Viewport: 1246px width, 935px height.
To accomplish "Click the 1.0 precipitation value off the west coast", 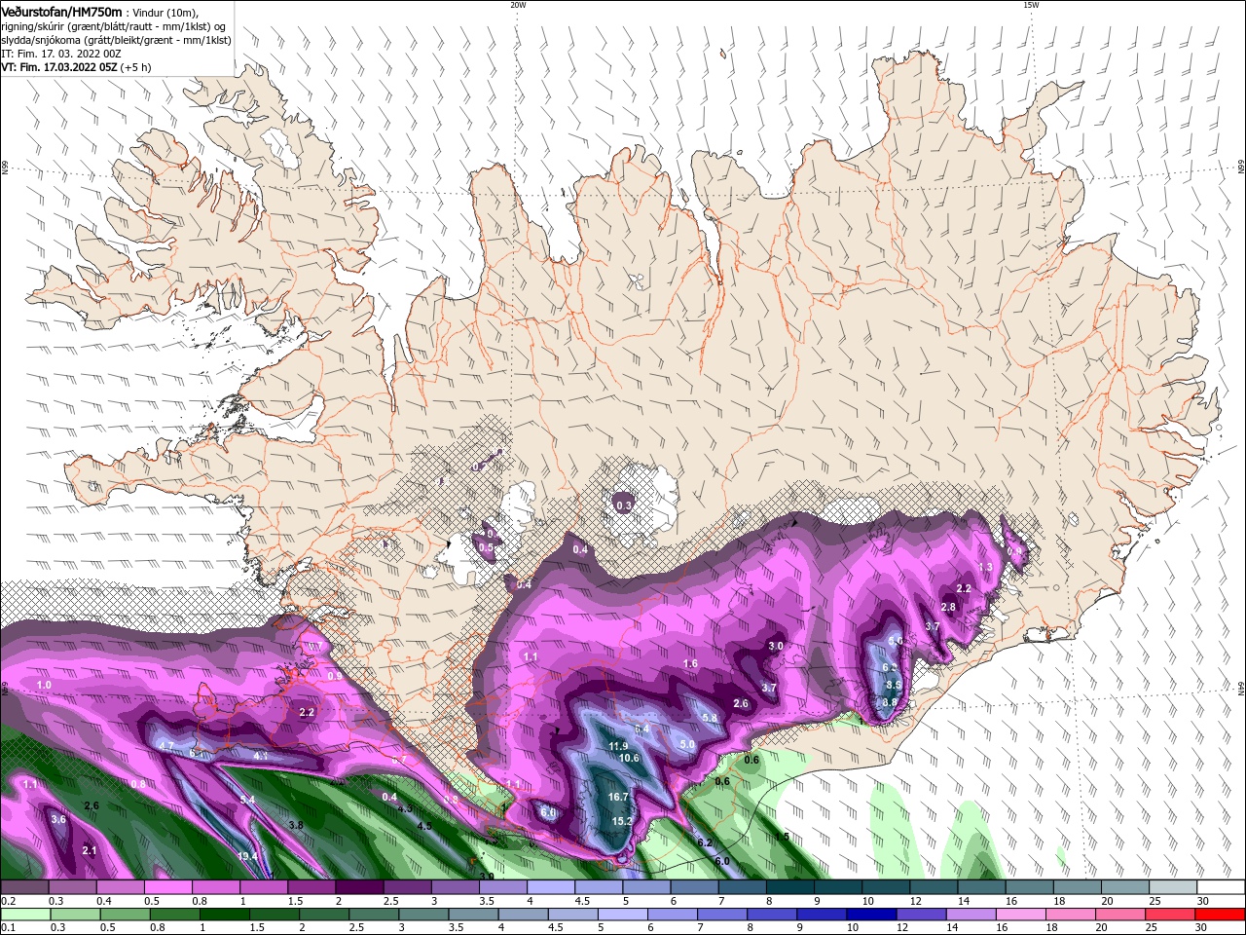I will tap(44, 685).
